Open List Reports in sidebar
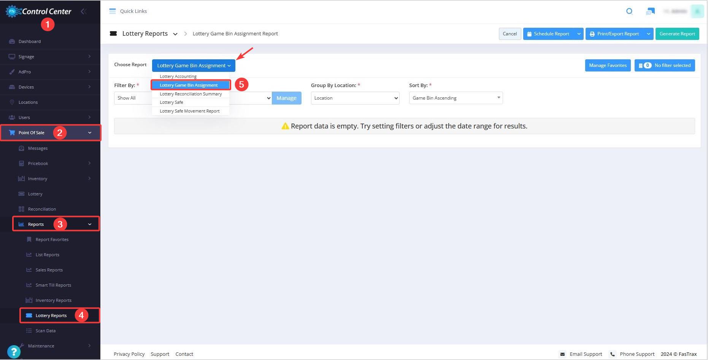 [x=48, y=255]
